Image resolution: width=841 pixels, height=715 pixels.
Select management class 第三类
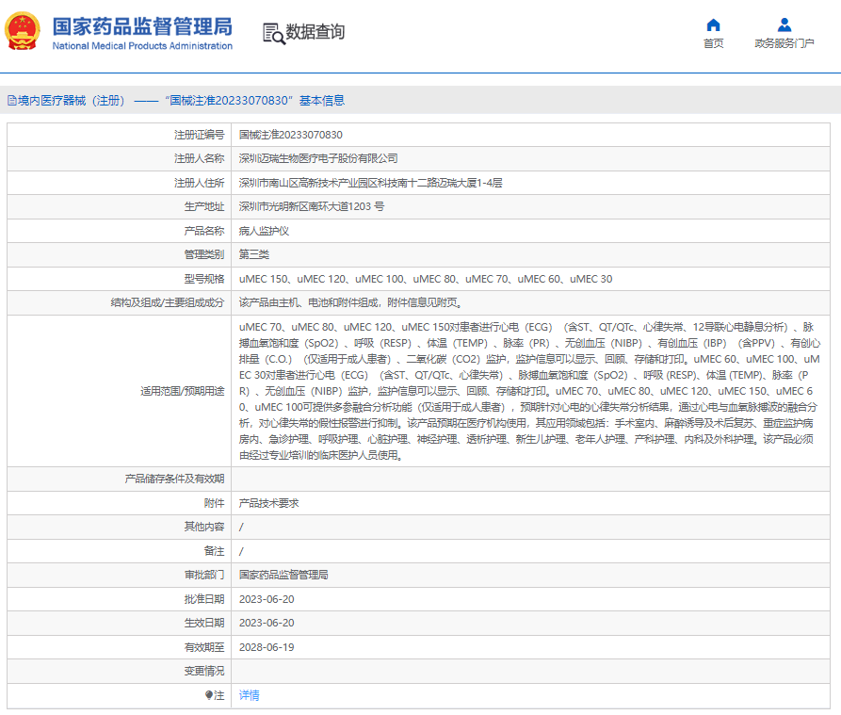(x=253, y=254)
